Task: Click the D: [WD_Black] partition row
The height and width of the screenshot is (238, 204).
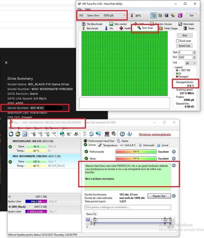Action: pos(44,209)
